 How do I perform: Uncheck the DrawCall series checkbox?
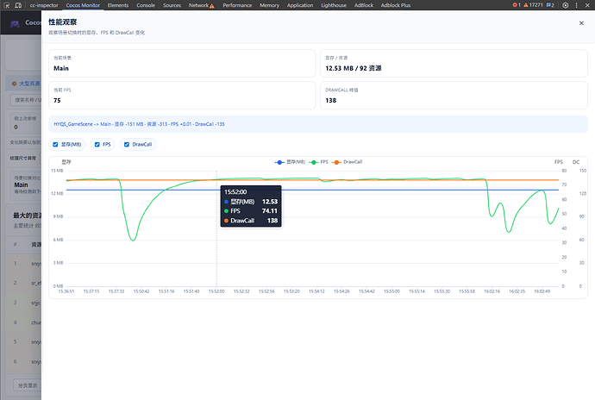(x=127, y=145)
